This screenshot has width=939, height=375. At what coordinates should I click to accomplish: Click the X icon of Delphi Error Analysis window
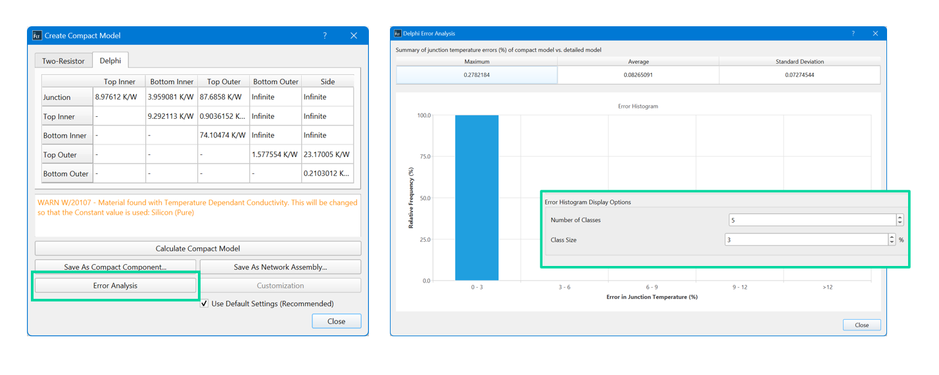coord(875,33)
